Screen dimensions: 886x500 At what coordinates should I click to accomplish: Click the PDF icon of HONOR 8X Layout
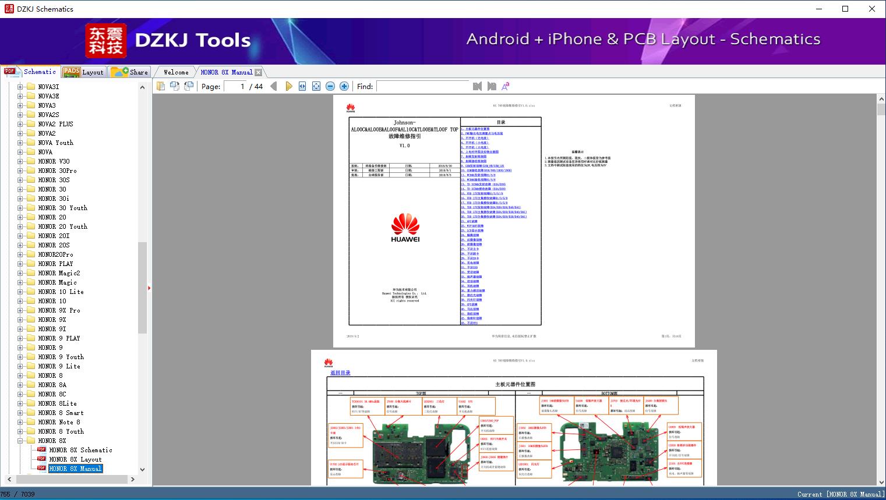click(x=41, y=459)
